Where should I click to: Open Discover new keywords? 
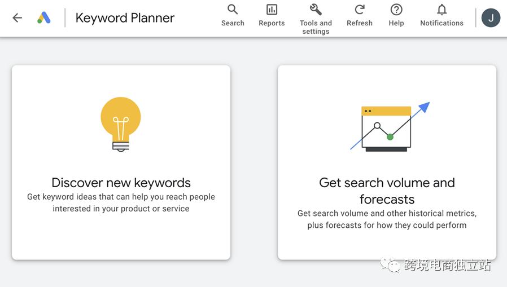pyautogui.click(x=121, y=183)
